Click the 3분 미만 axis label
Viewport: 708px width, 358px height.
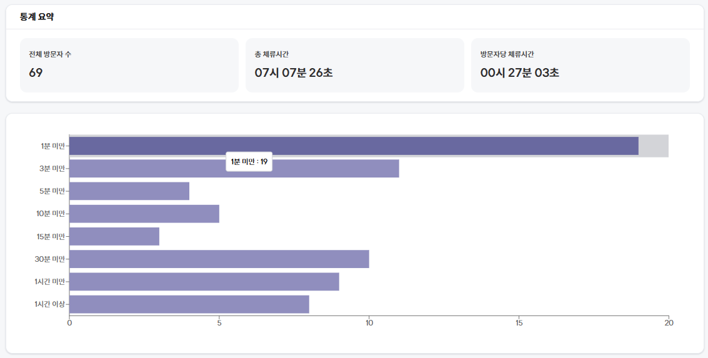coord(52,169)
